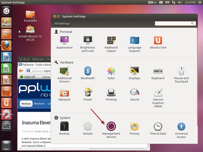
Task: Open the network indicator menu
Action: [x=174, y=2]
